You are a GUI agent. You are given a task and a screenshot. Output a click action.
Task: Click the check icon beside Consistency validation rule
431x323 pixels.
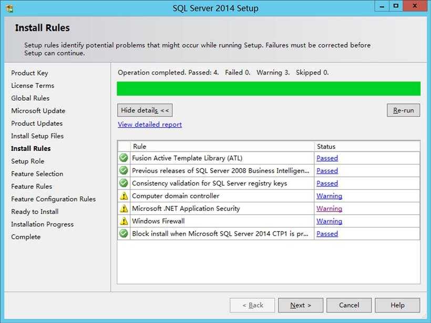[124, 183]
